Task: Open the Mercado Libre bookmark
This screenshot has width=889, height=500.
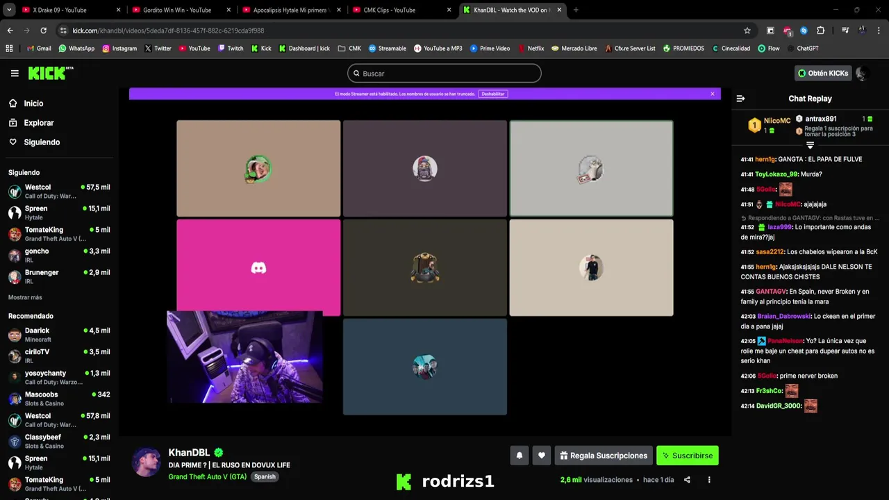Action: coord(574,49)
